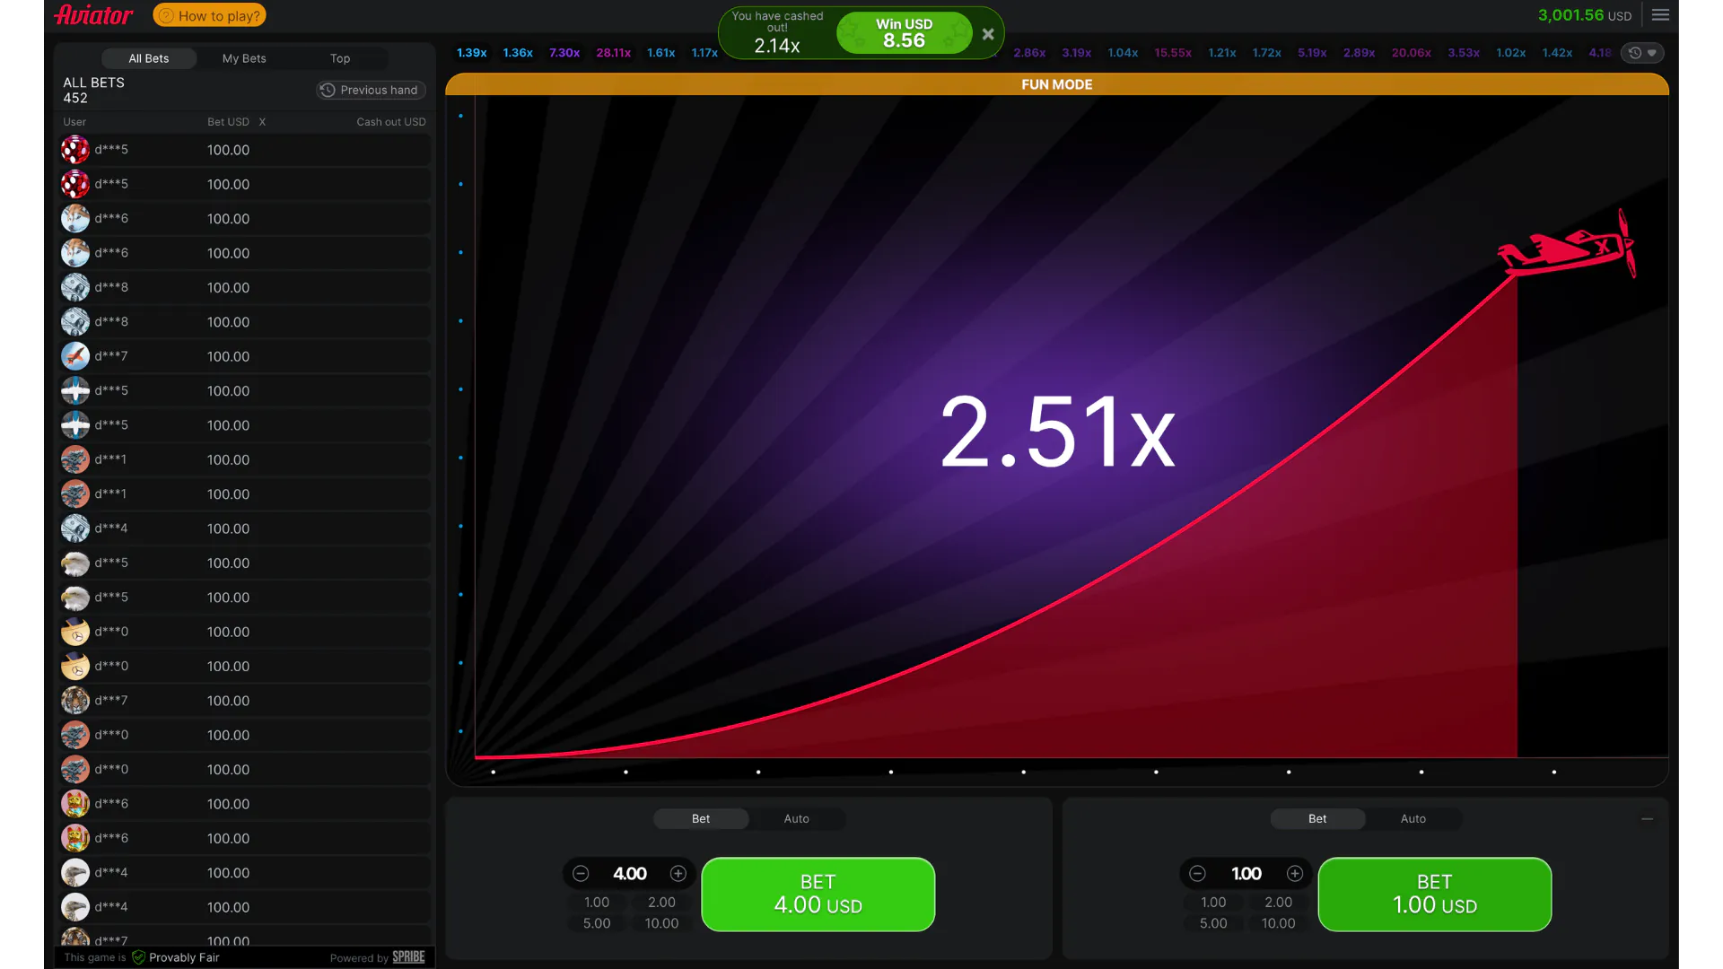Click the 28.11x multiplier in history
Screen dimensions: 1723x969
tap(614, 52)
